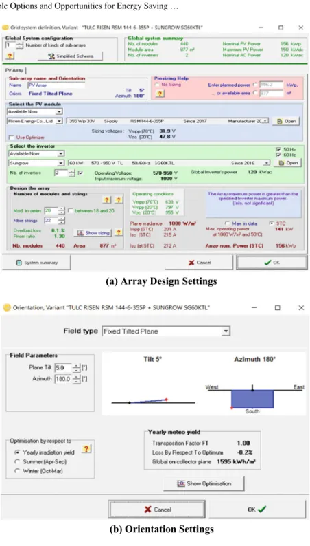Click the red tilt plane endpoint marker

coord(166,400)
